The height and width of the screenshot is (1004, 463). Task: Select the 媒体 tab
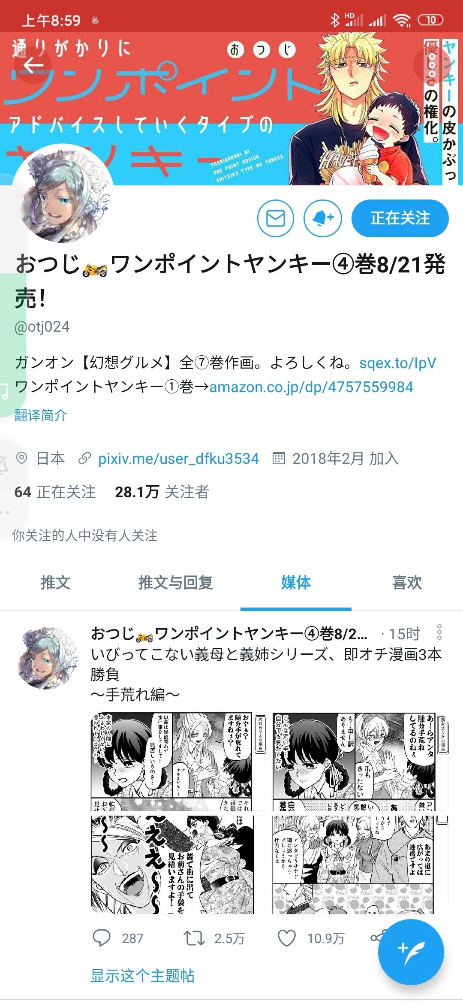click(296, 582)
